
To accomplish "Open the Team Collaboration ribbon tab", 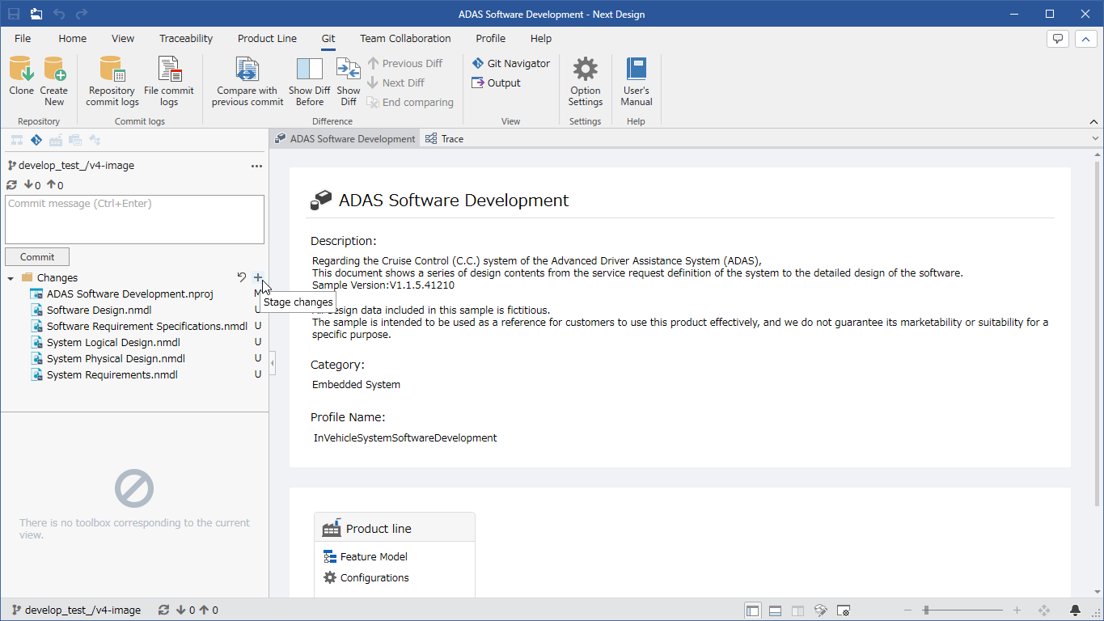I will (405, 38).
